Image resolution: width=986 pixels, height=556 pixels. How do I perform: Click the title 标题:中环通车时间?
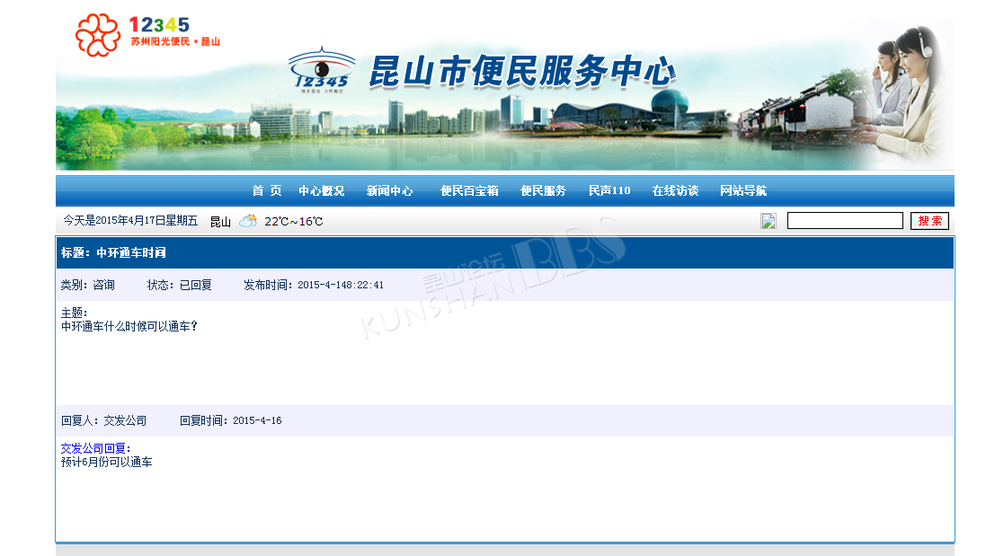(113, 253)
